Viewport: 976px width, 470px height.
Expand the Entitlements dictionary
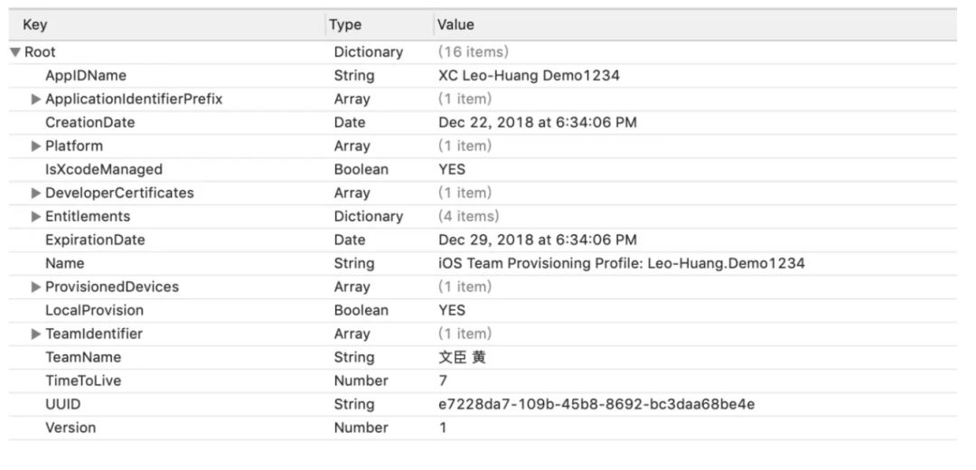pos(36,217)
